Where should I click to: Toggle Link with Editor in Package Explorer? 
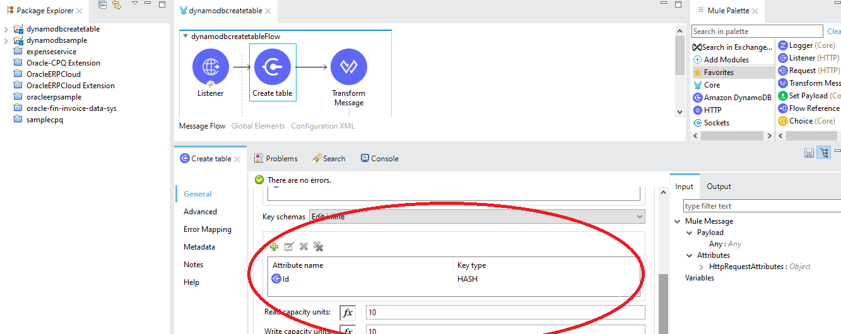[117, 5]
